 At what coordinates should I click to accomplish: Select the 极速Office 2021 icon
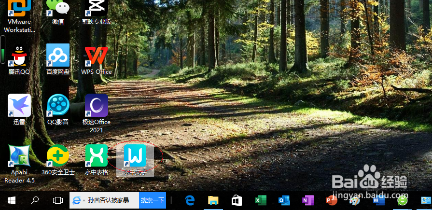click(x=97, y=113)
